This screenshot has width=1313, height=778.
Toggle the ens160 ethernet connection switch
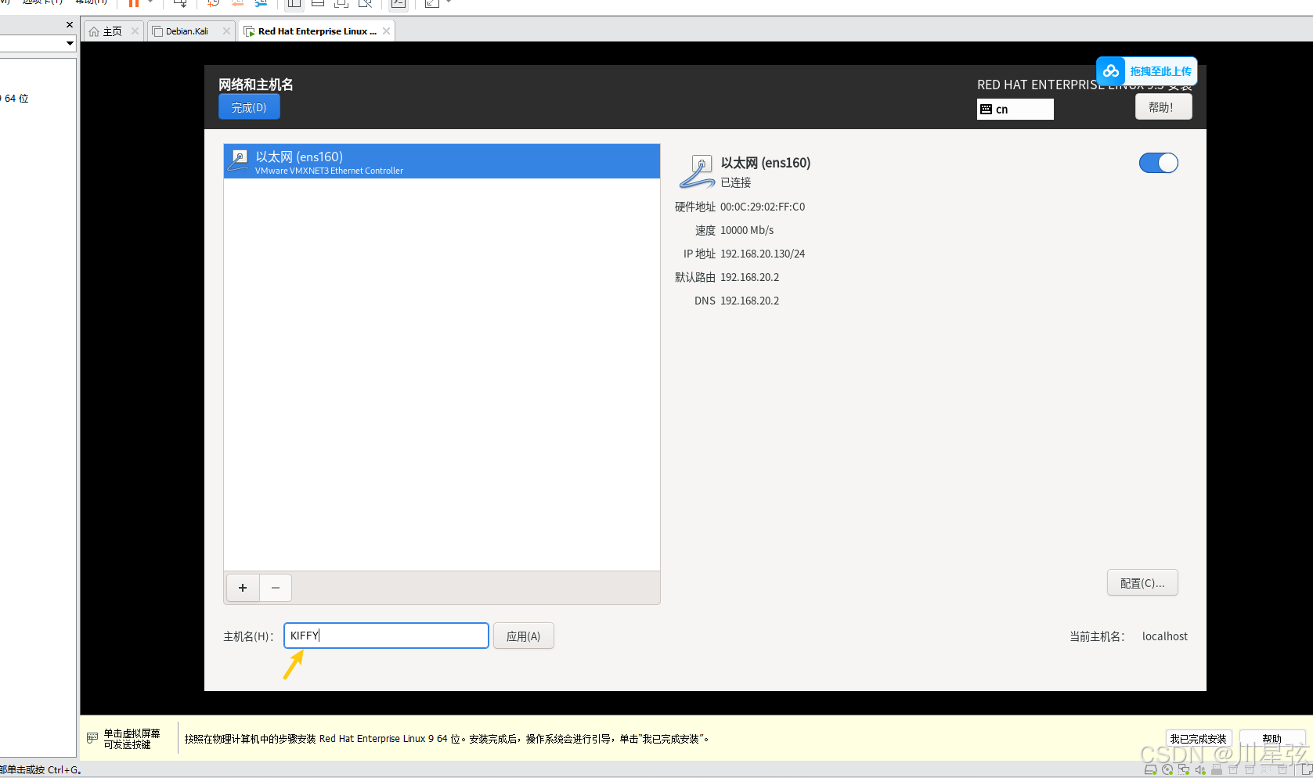(1158, 163)
